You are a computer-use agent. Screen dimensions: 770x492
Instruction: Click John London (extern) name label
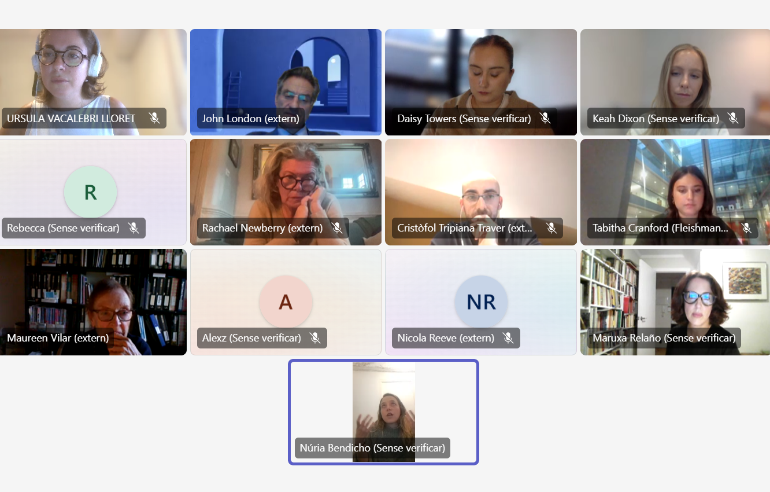(250, 118)
